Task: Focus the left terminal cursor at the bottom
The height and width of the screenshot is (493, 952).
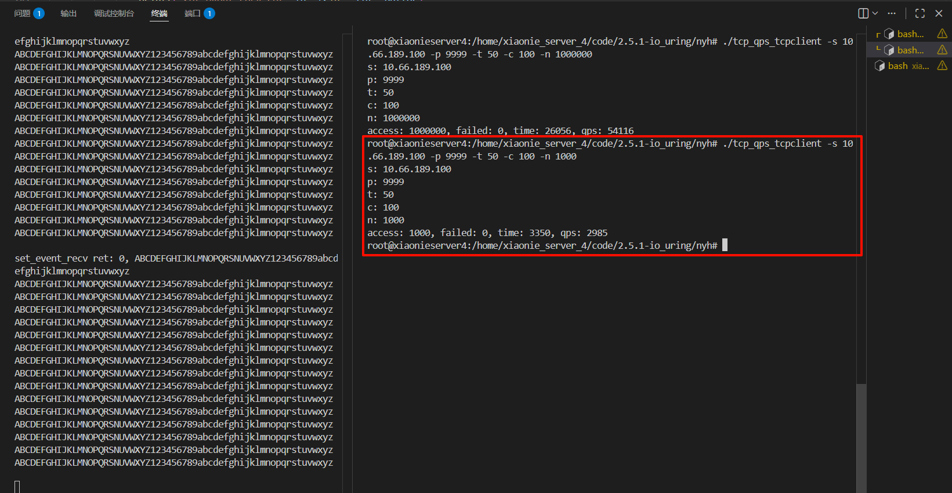Action: pyautogui.click(x=17, y=487)
